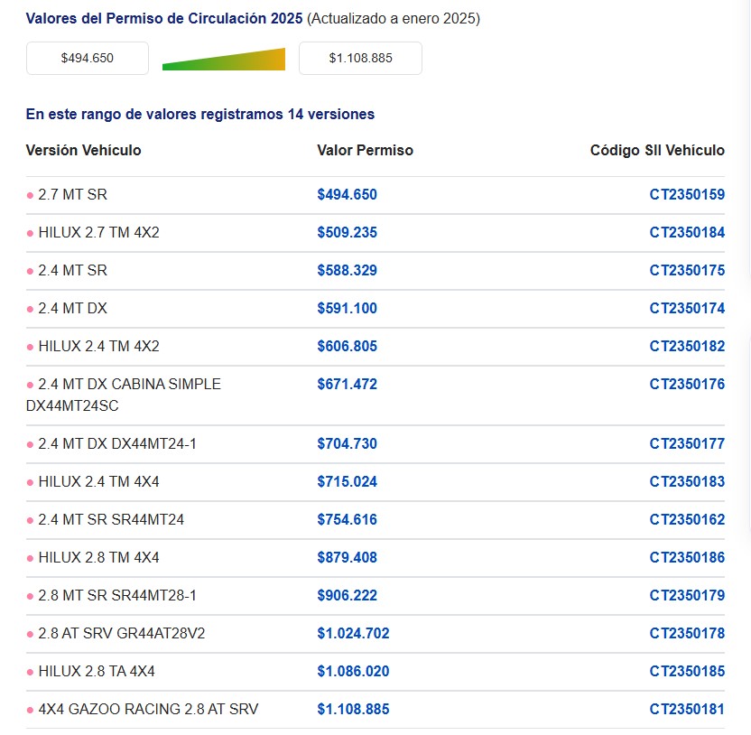Click the Valor Permiso column header
The width and height of the screenshot is (751, 735).
(365, 151)
